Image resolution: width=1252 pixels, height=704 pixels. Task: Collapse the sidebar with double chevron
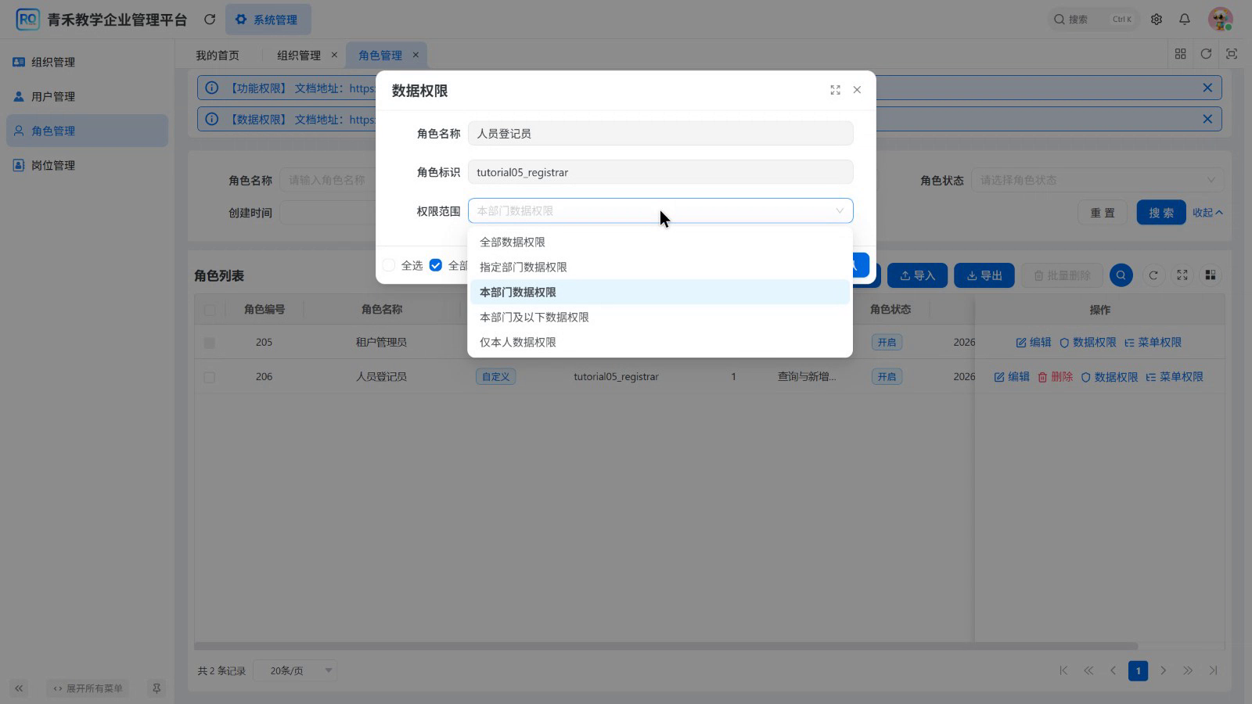[19, 688]
